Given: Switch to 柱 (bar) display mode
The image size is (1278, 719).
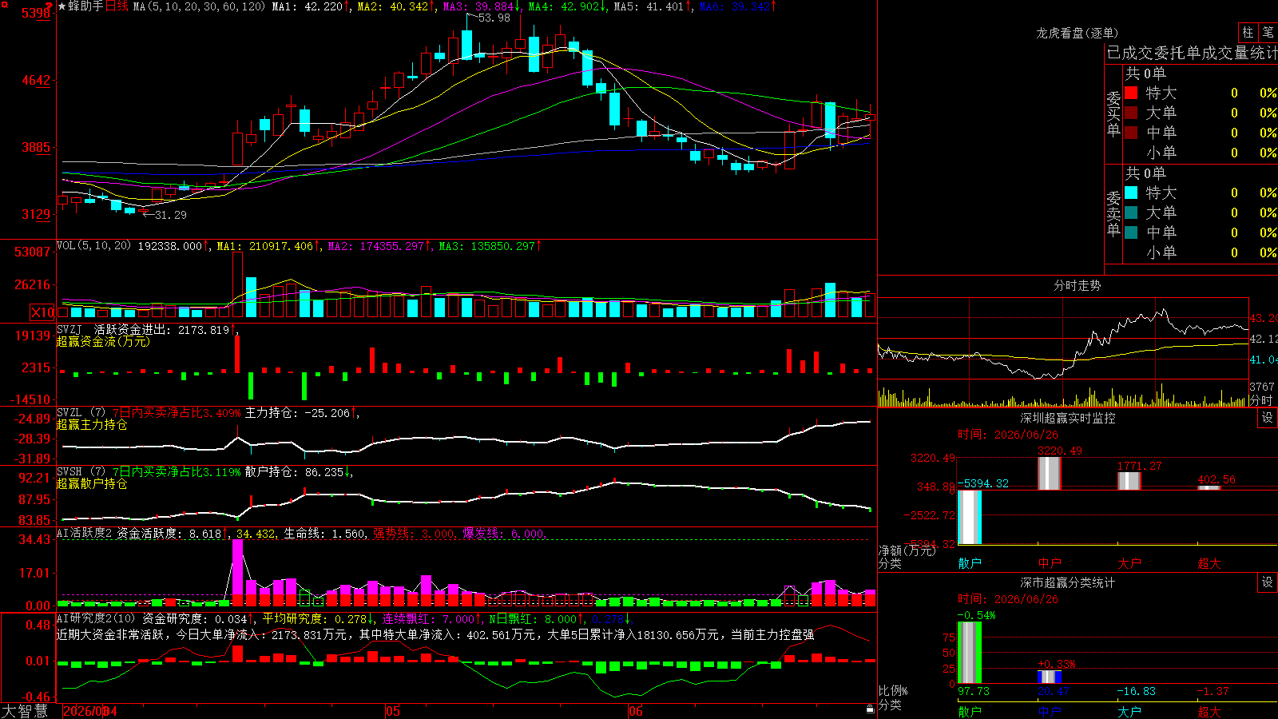Looking at the screenshot, I should [1248, 32].
